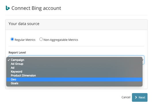Click the Regular Metrics text label
Viewport: 152px width, 104px height.
[x=25, y=40]
